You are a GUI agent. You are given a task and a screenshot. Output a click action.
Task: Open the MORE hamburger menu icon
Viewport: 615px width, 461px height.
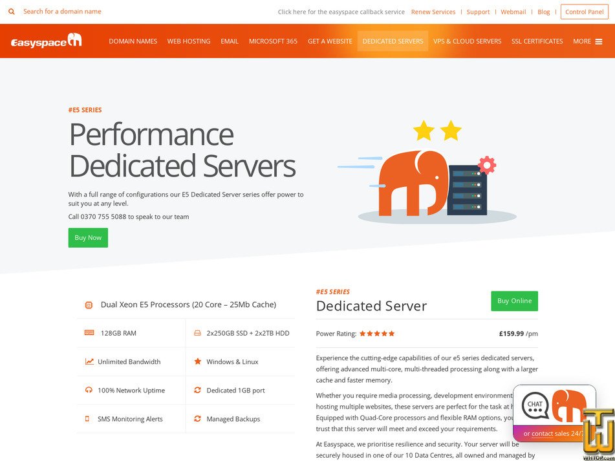[x=599, y=41]
